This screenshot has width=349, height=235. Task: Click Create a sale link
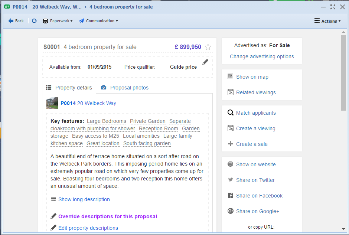pyautogui.click(x=252, y=144)
